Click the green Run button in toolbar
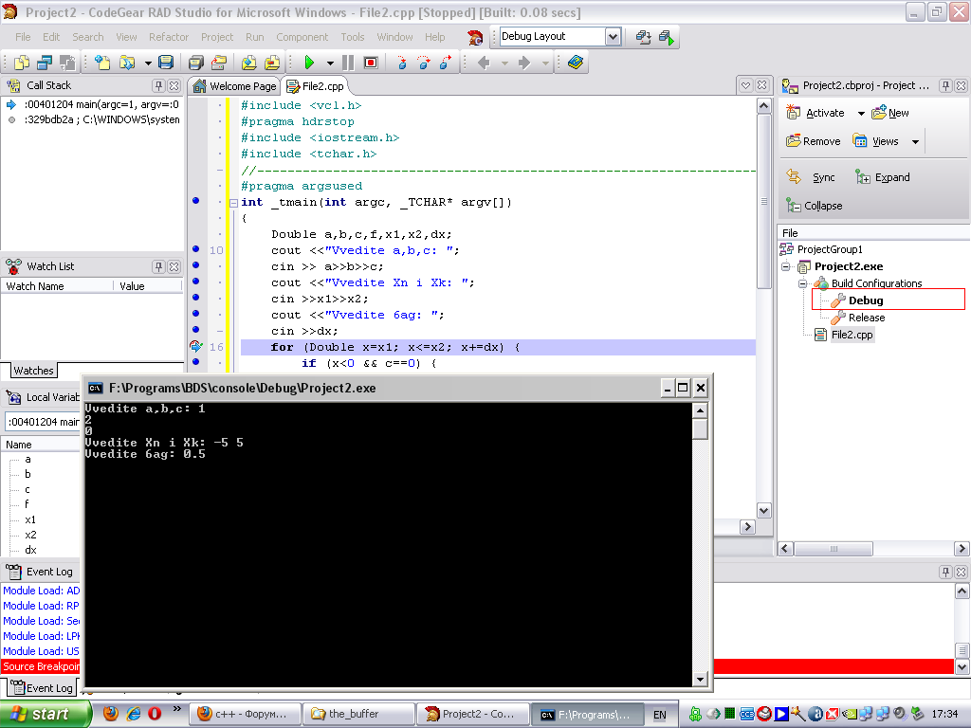This screenshot has height=728, width=971. (x=309, y=63)
